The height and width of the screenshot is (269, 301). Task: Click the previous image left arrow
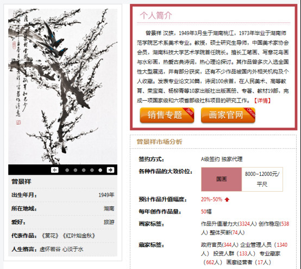[55, 170]
